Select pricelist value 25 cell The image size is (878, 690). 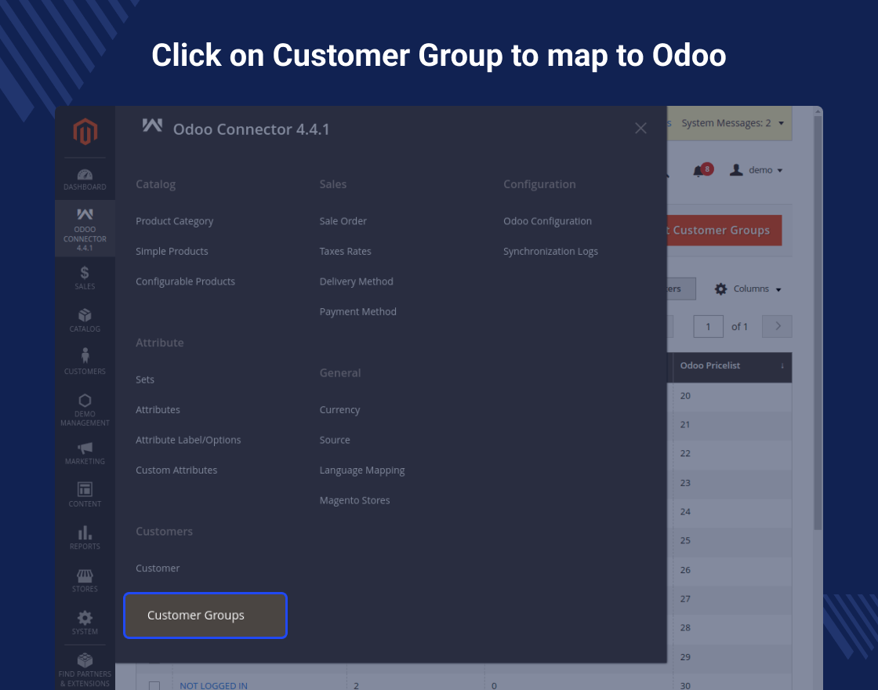tap(732, 541)
